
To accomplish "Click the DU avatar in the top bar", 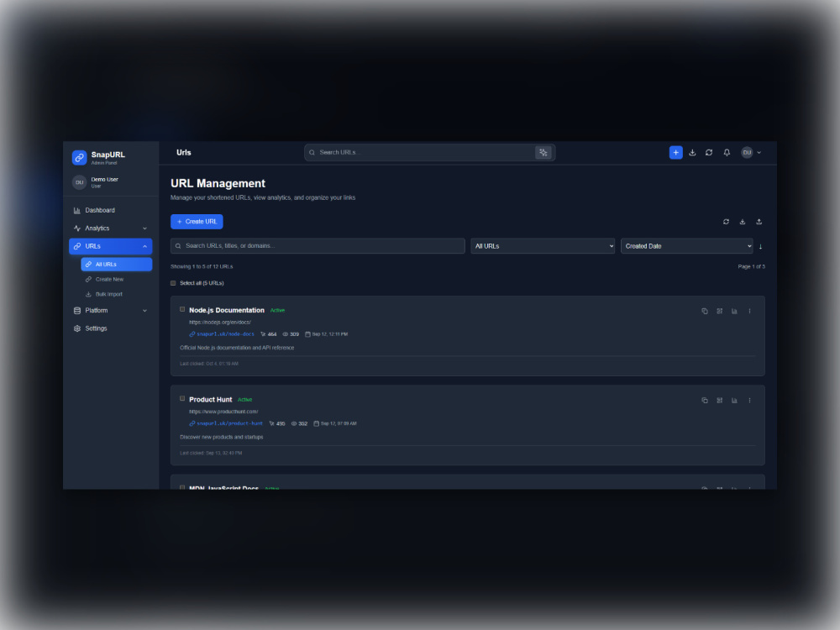I will 747,153.
